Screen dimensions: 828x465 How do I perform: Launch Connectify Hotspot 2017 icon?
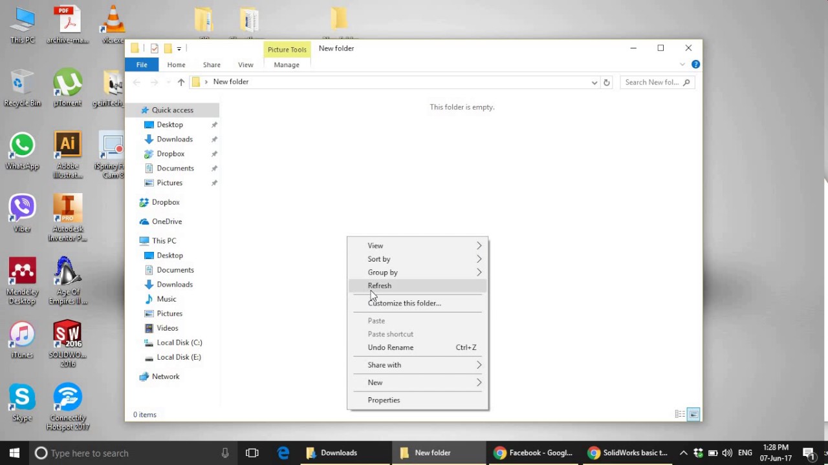67,408
